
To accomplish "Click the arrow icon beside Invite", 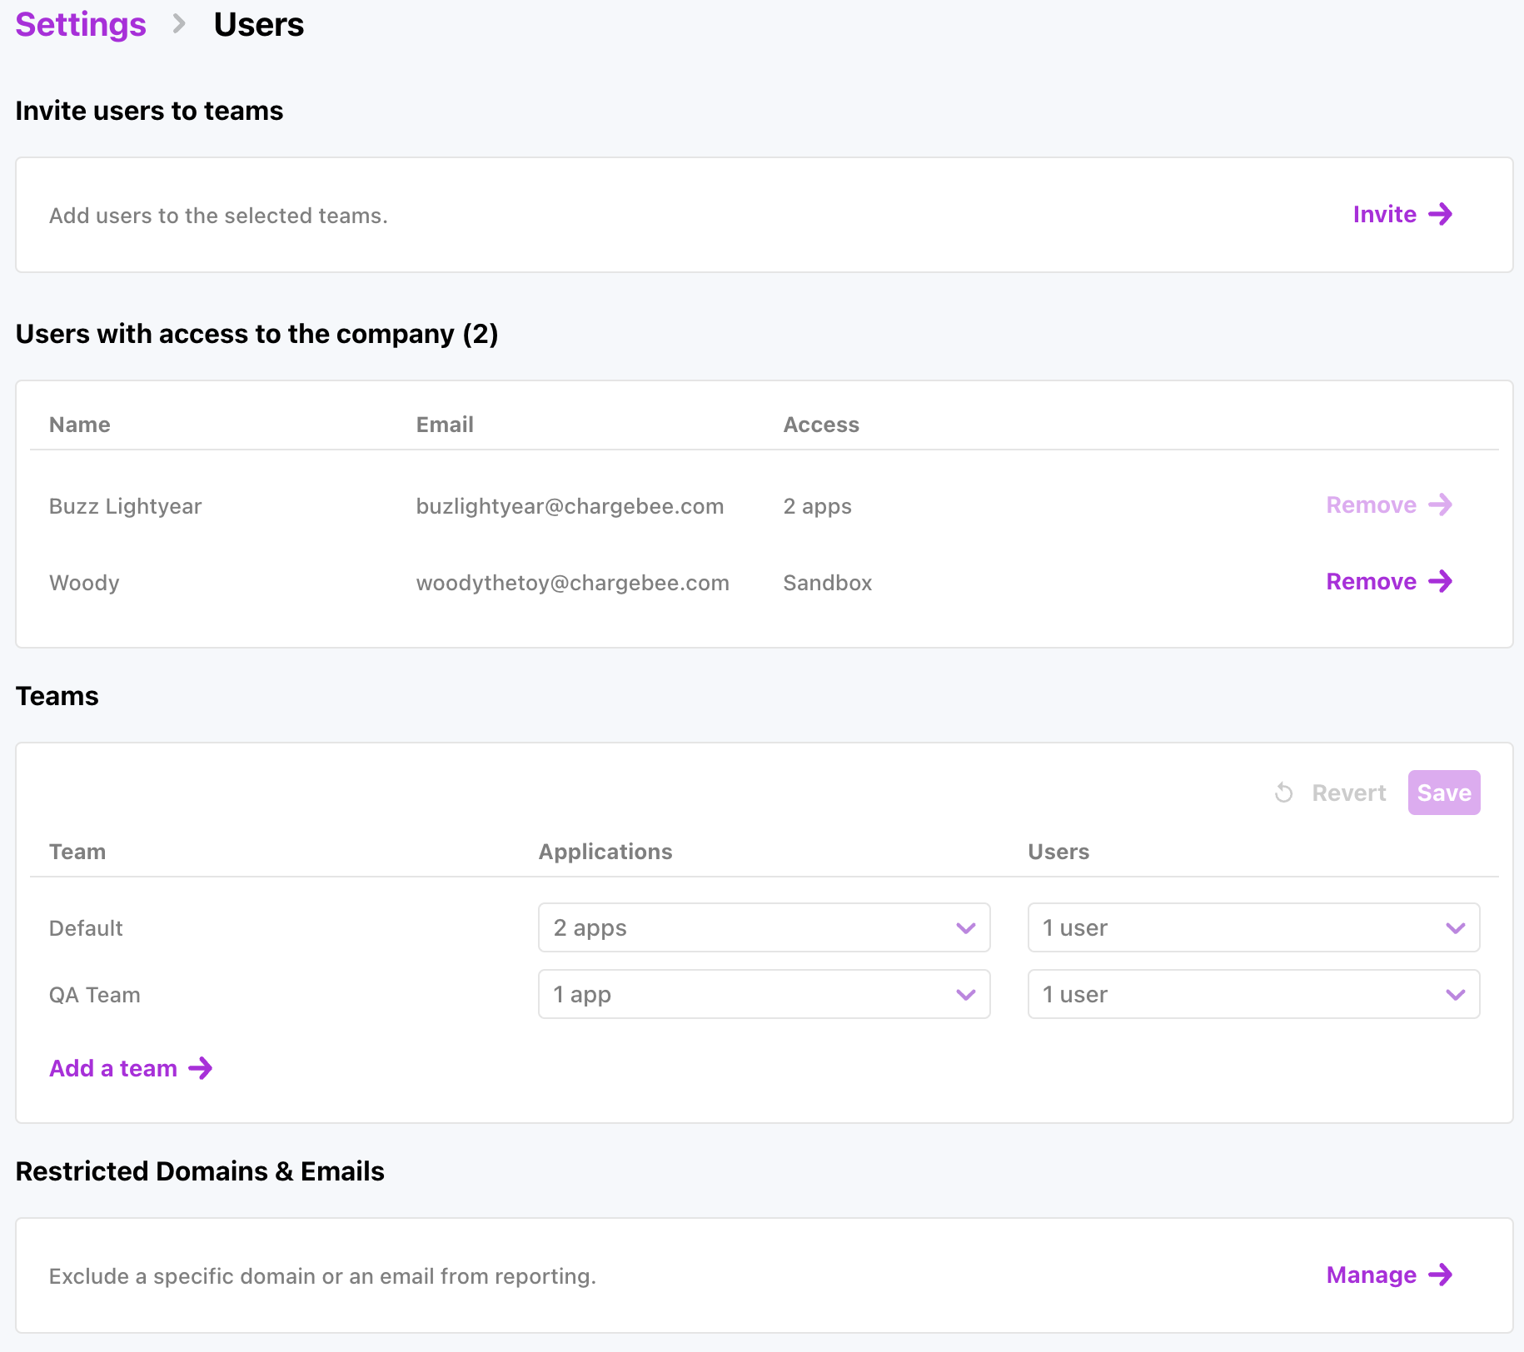I will (1440, 215).
